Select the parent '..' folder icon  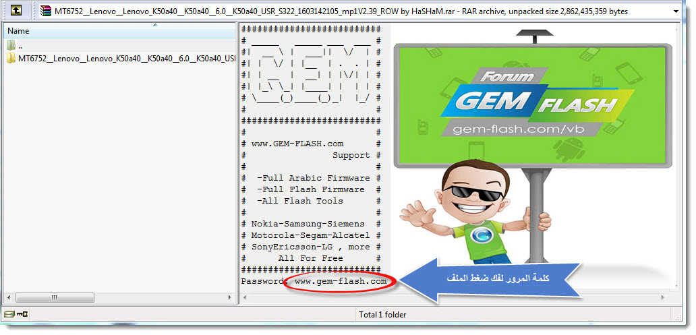pos(11,45)
